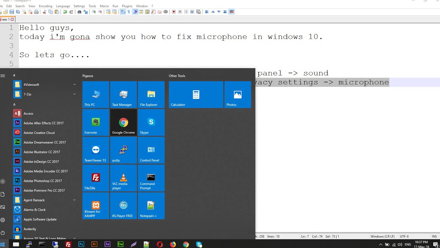Open the Plugins menu
The height and width of the screenshot is (248, 440).
pos(127,6)
